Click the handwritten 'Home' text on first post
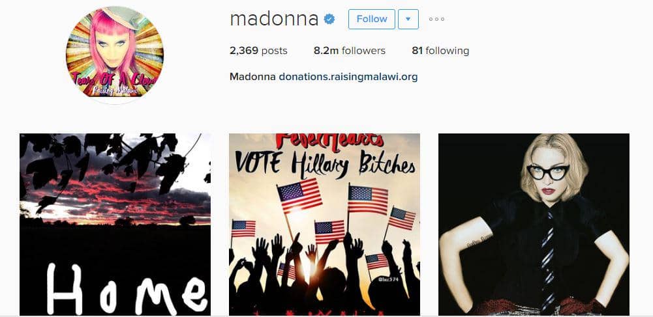The width and height of the screenshot is (653, 317). click(x=127, y=289)
